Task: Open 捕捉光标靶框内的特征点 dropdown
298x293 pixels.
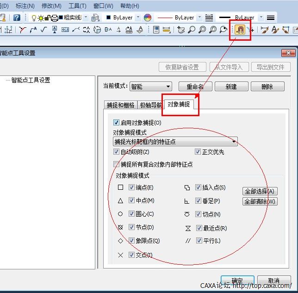Action: 175,142
